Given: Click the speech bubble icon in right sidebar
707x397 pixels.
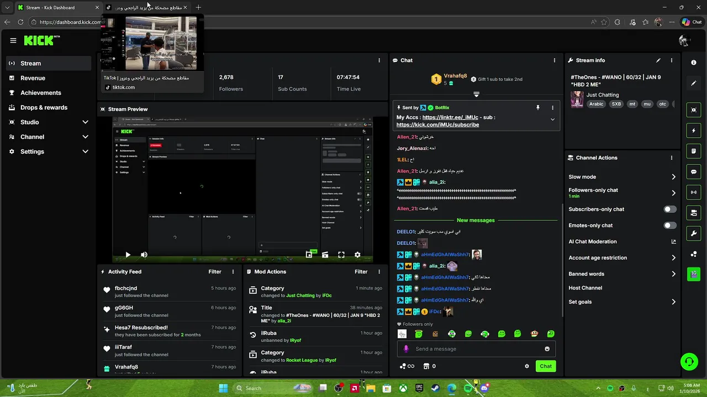Looking at the screenshot, I should pyautogui.click(x=694, y=171).
